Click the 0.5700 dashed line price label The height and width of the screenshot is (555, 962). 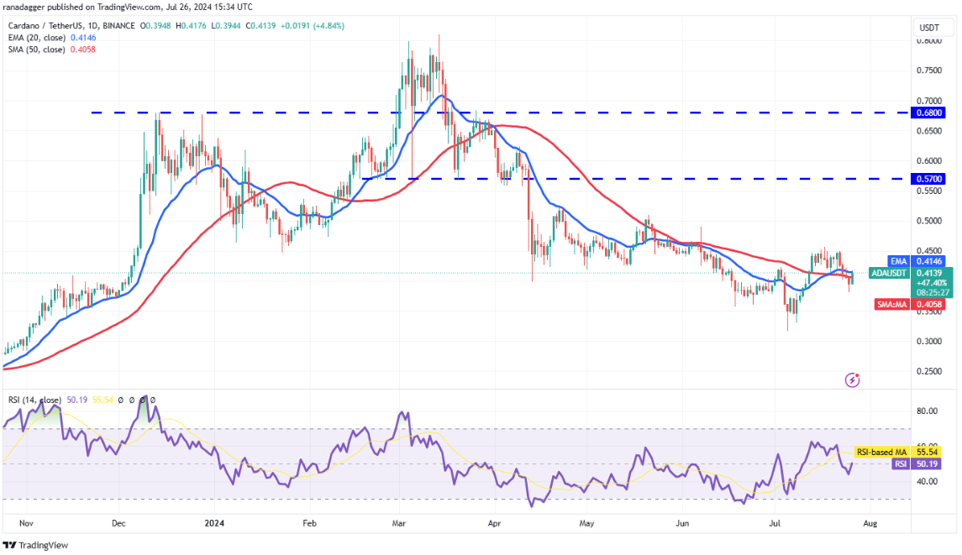(x=928, y=179)
